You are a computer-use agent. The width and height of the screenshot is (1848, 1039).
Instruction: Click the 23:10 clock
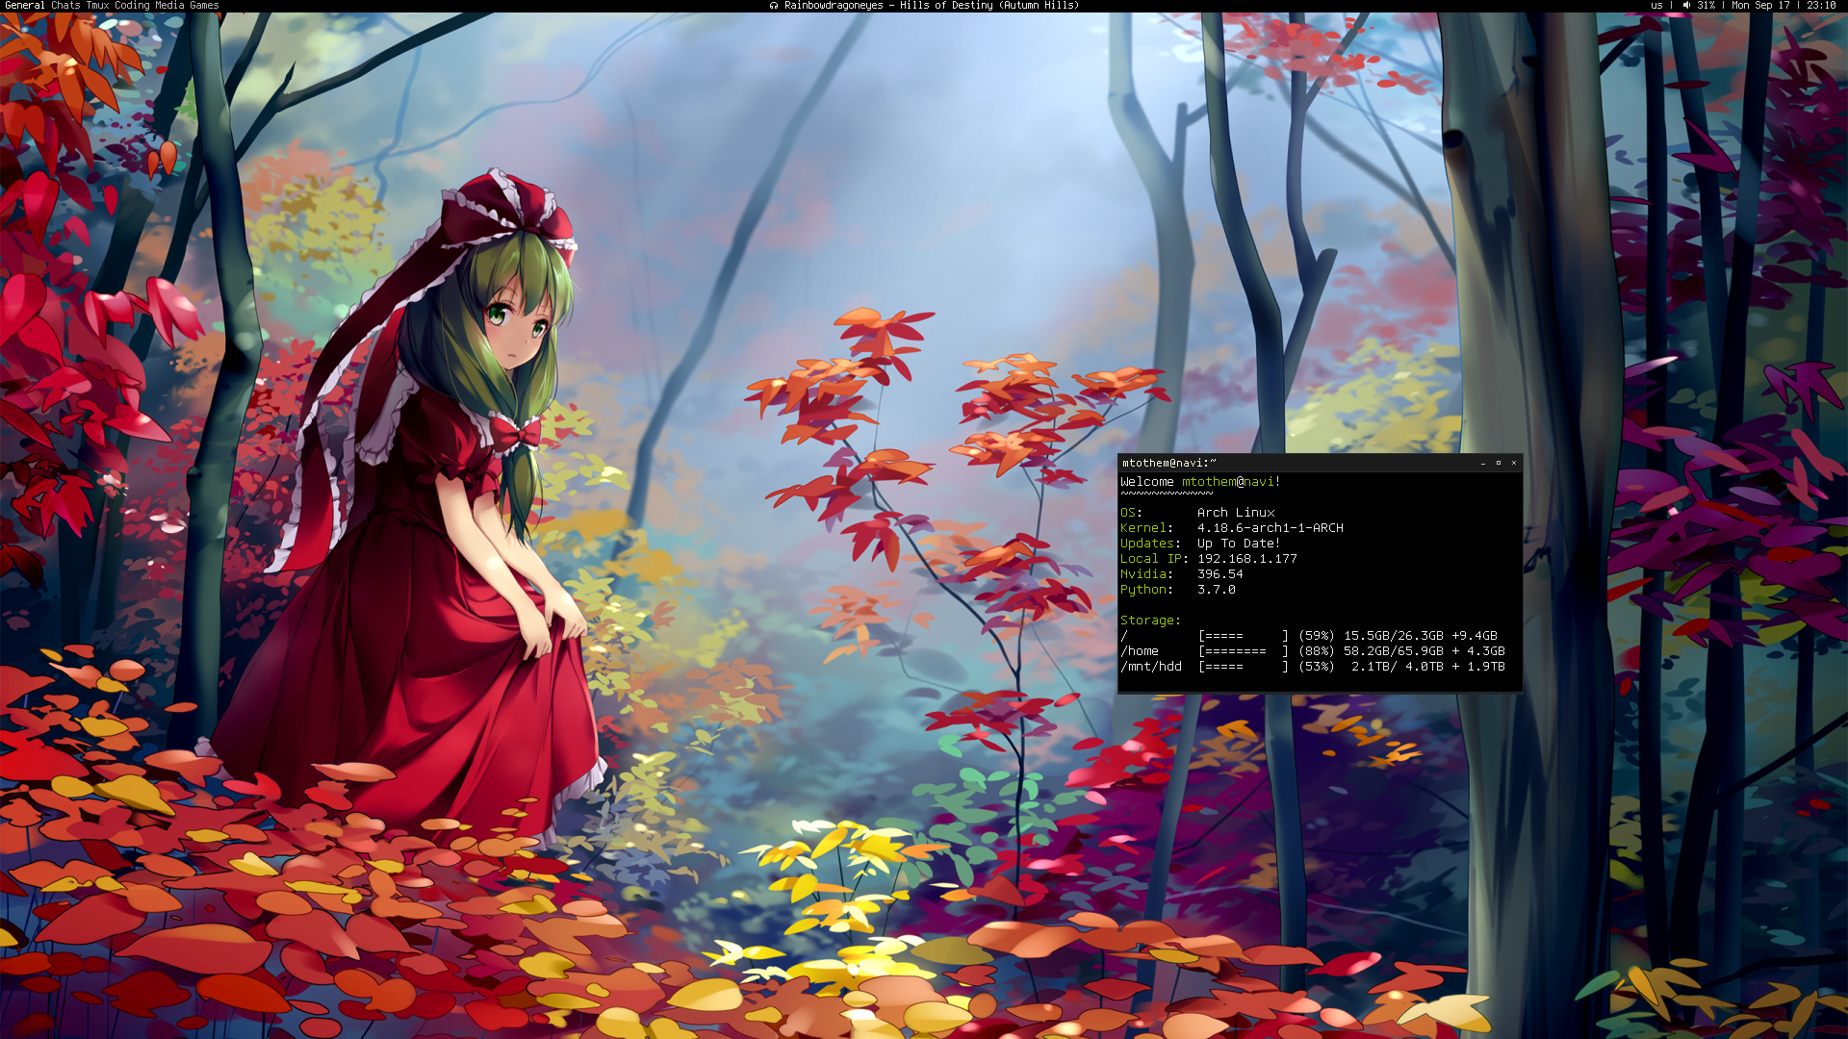pos(1821,6)
